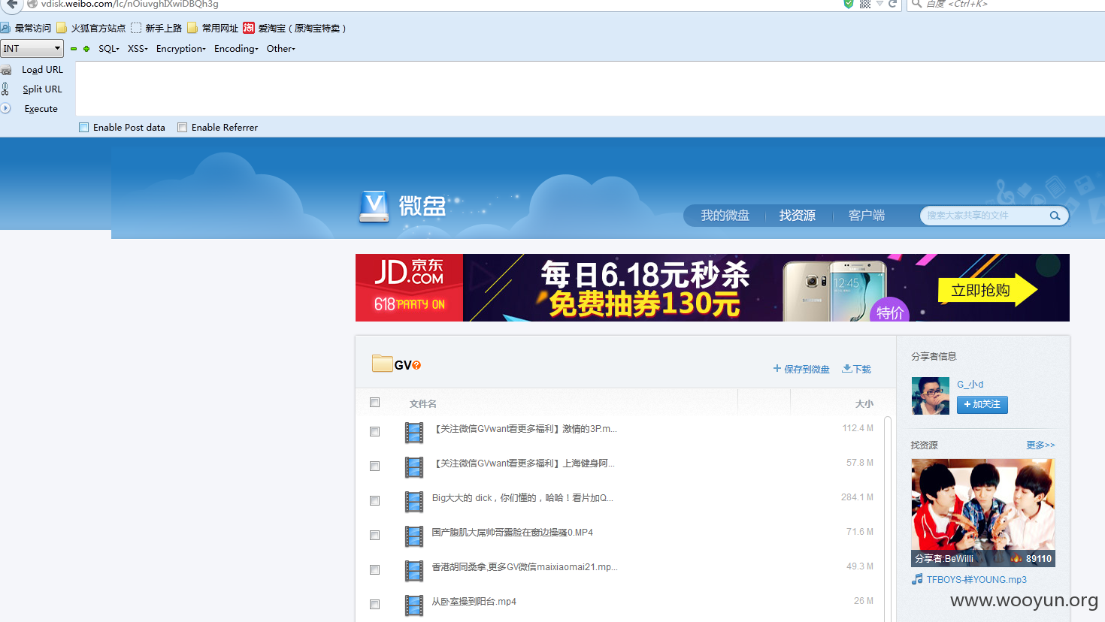Click video icon for 香港胡同桑拿 file
Viewport: 1105px width, 622px height.
(414, 571)
